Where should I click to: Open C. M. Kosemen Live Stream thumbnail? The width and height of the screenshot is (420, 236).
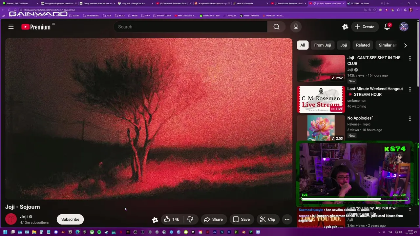click(321, 99)
